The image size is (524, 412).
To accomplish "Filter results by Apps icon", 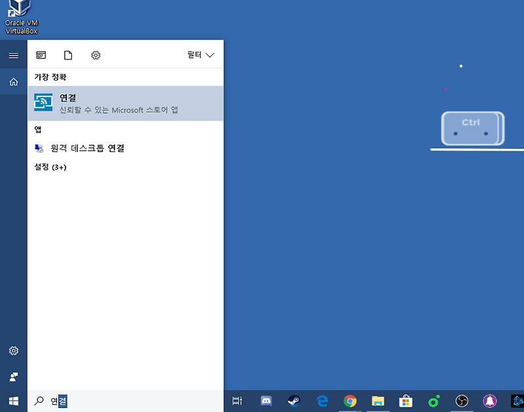I will click(x=41, y=55).
